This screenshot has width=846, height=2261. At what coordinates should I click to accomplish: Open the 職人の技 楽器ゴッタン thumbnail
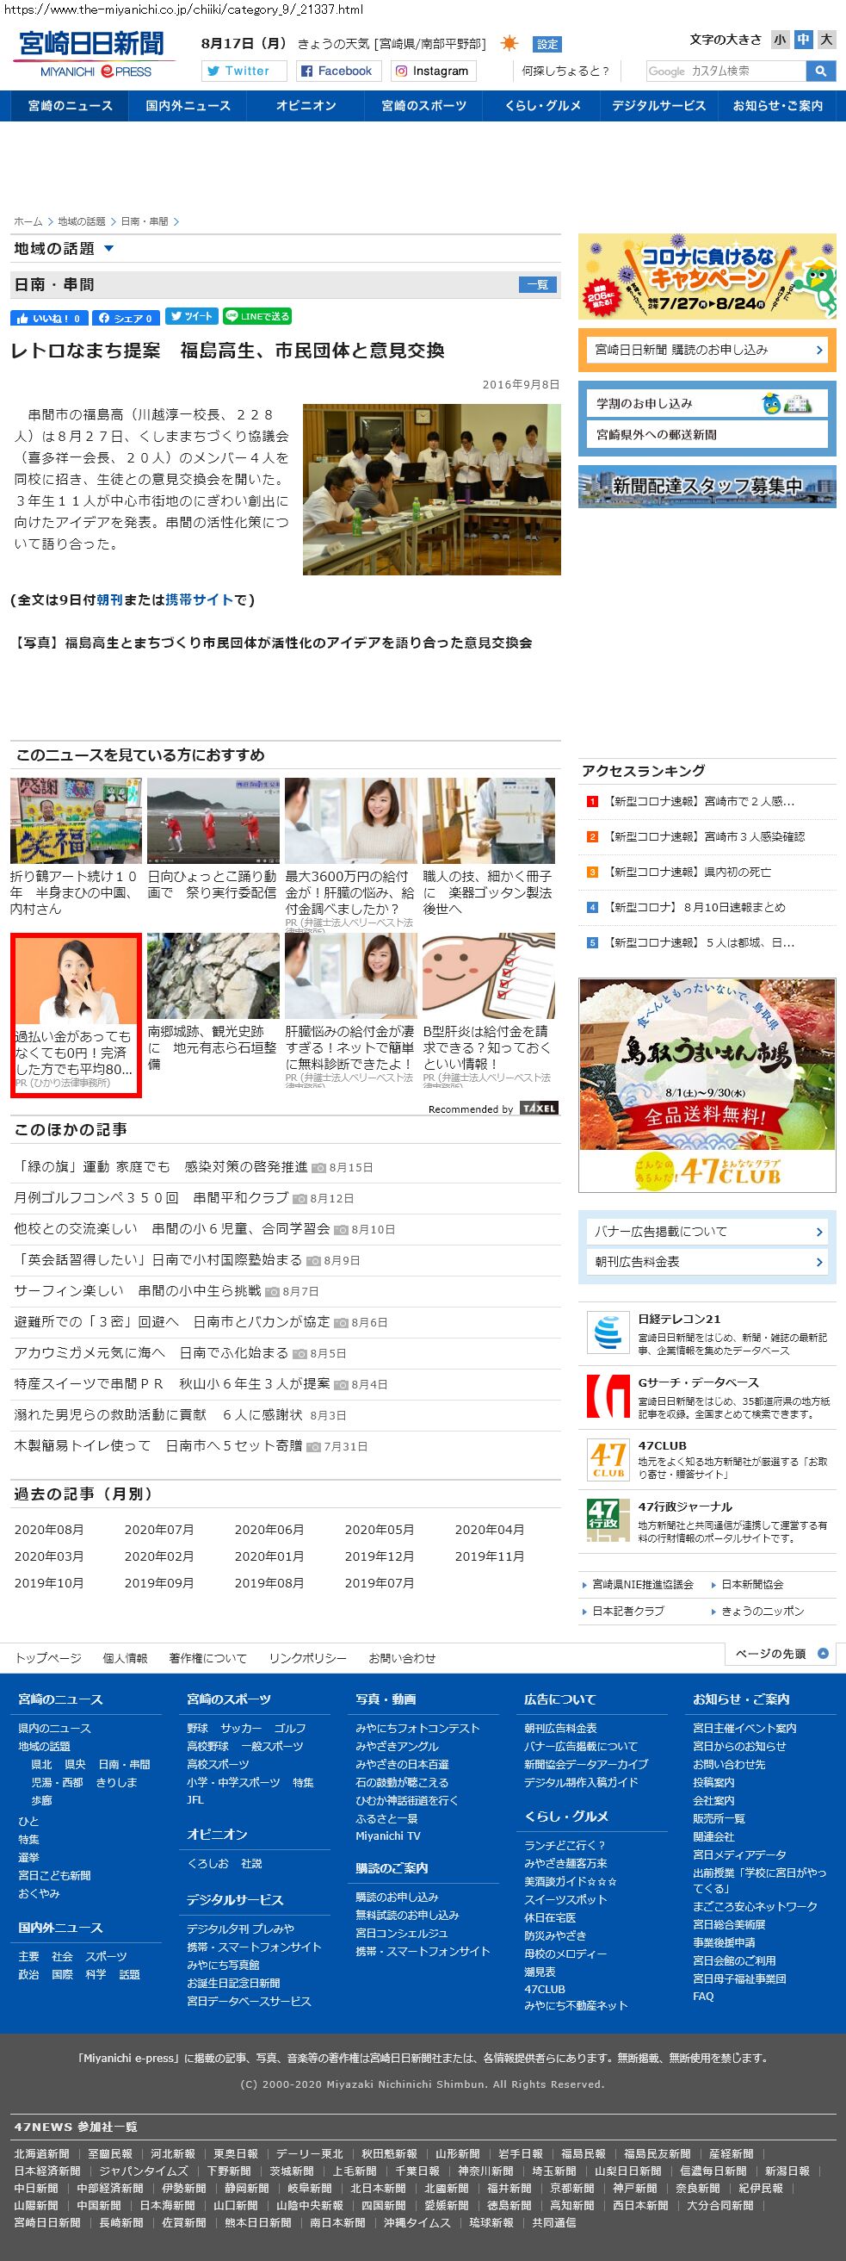[488, 820]
